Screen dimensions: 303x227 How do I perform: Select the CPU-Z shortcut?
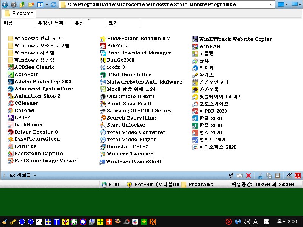(x=19, y=118)
